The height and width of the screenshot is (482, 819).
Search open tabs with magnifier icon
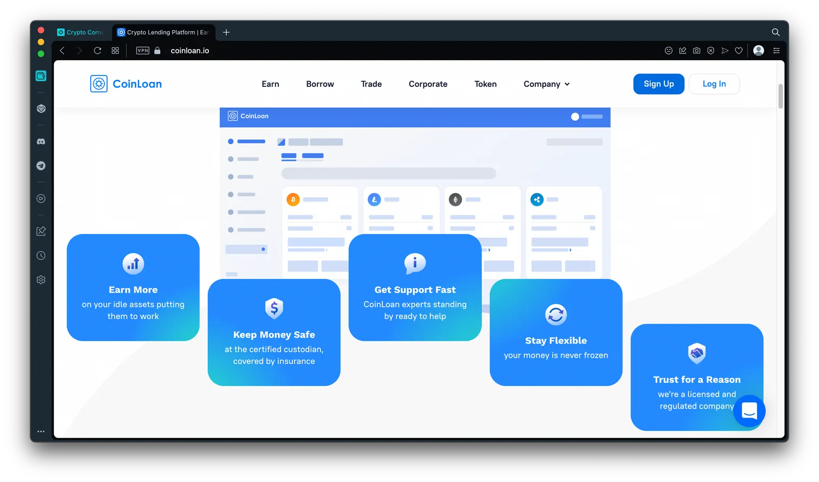[x=776, y=32]
